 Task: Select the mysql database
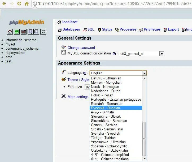click(x=10, y=44)
